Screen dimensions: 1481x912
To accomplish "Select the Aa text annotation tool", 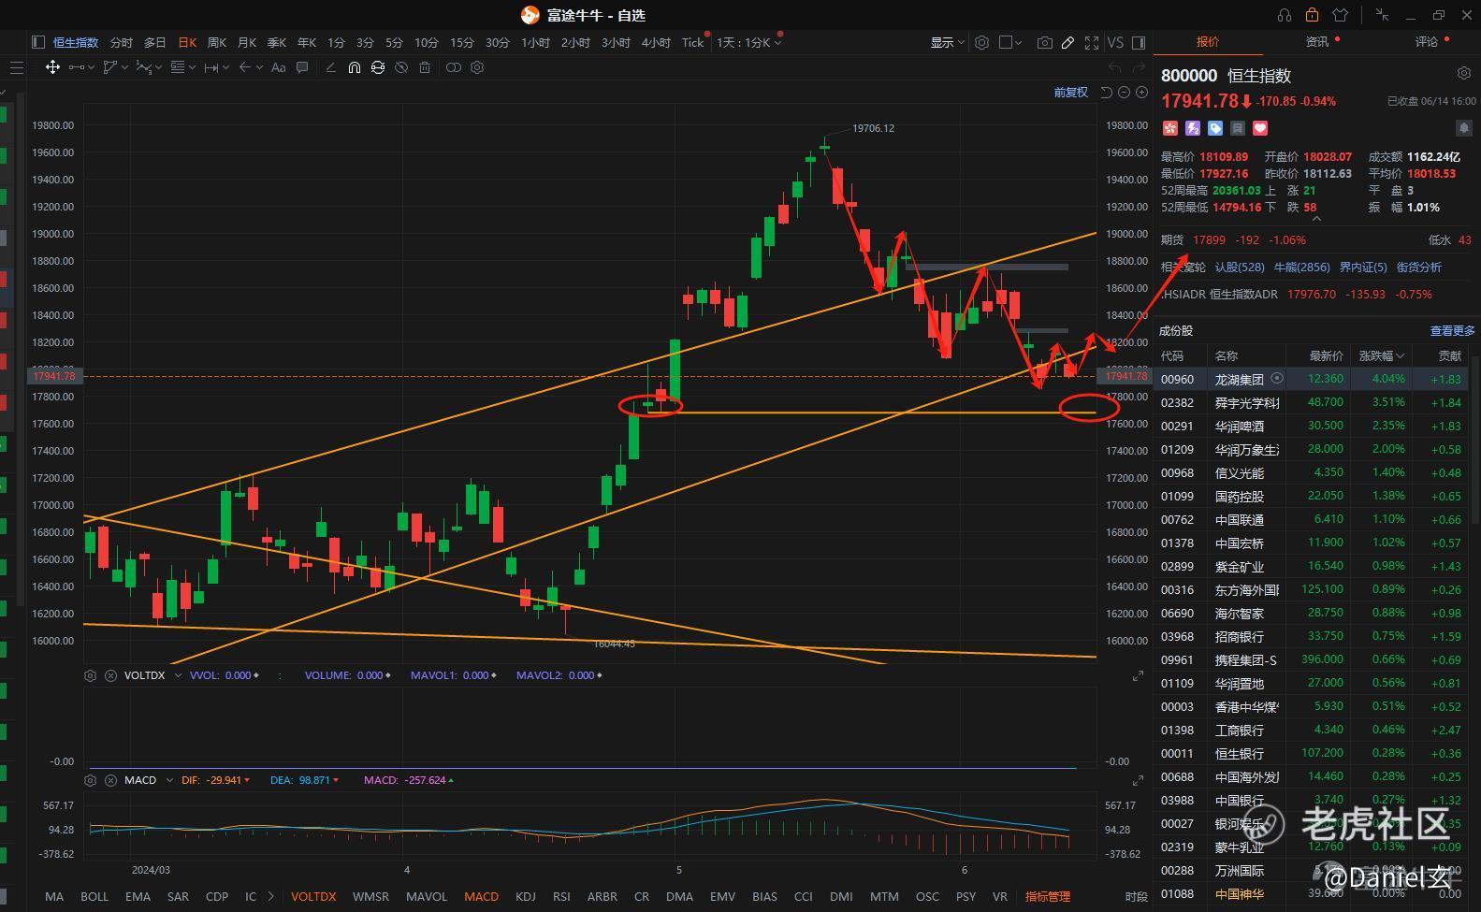I will [278, 67].
